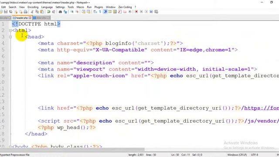Click the https://fon link on line 14
Image resolution: width=279 pixels, height=157 pixels.
coord(262,108)
